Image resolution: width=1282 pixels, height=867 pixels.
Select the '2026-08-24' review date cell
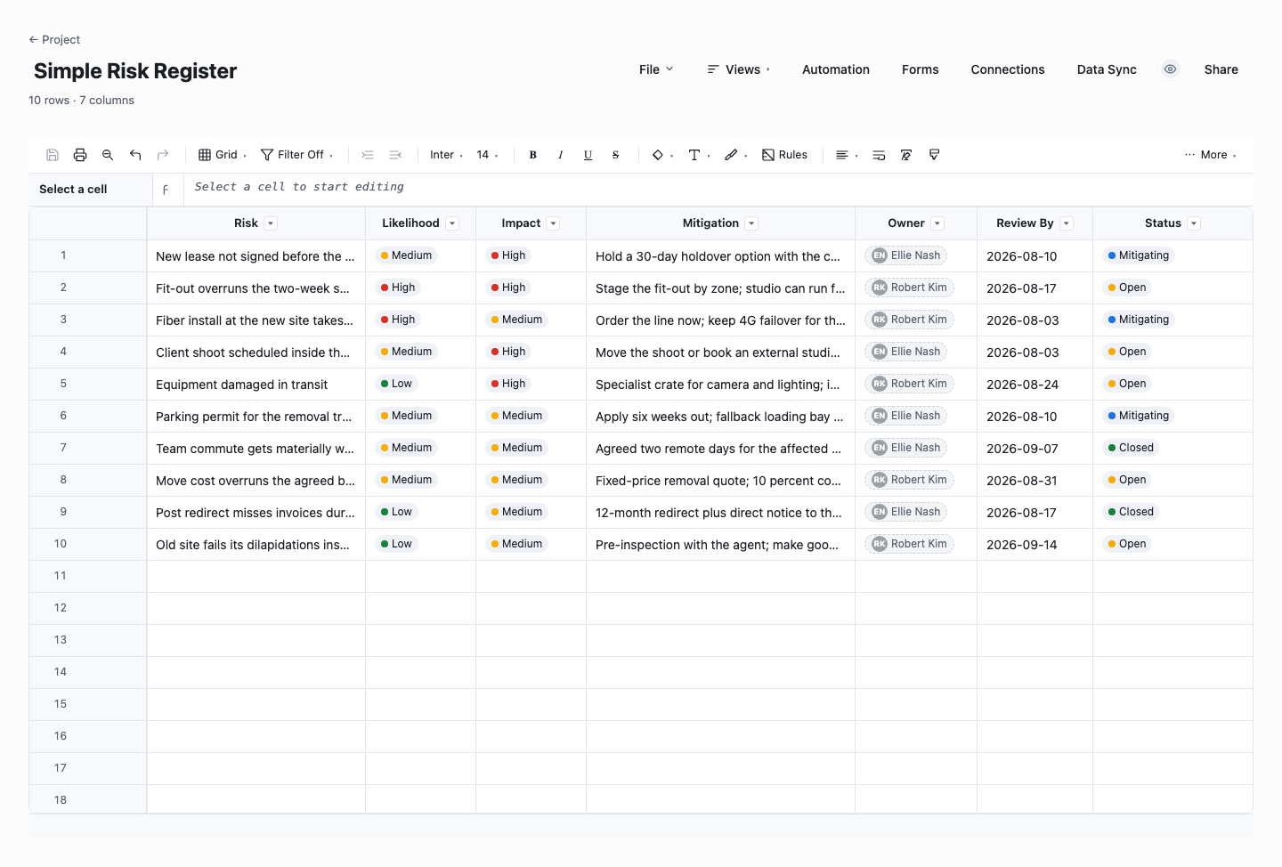1035,385
